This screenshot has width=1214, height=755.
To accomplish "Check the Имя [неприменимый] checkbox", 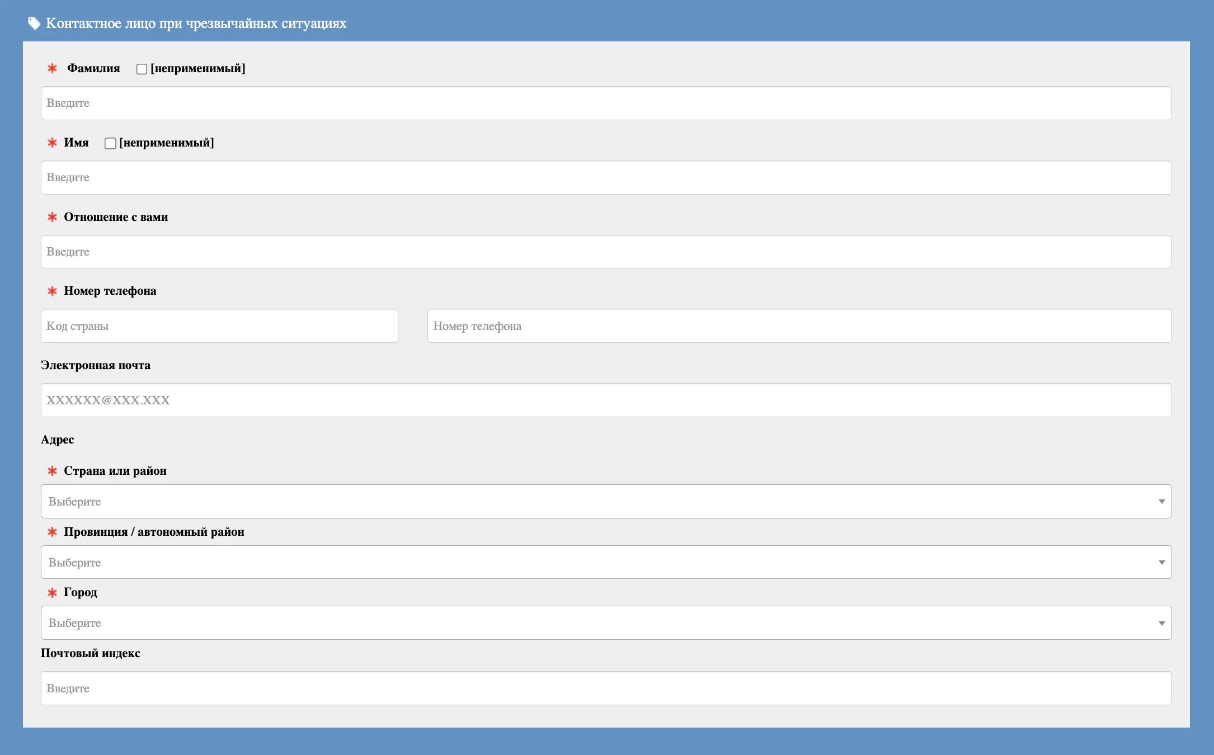I will pos(110,143).
